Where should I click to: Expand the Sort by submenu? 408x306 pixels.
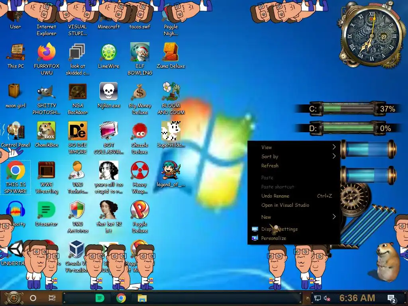pos(294,156)
